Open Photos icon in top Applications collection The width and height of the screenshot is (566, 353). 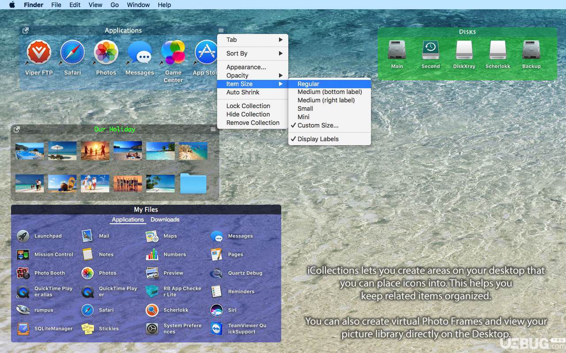pos(106,52)
